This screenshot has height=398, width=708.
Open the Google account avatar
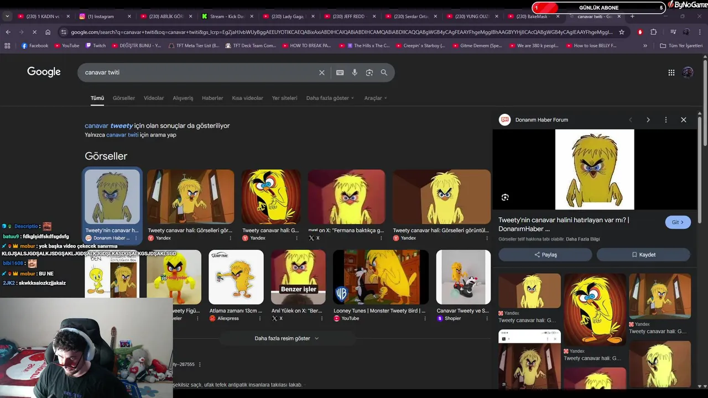(x=688, y=72)
